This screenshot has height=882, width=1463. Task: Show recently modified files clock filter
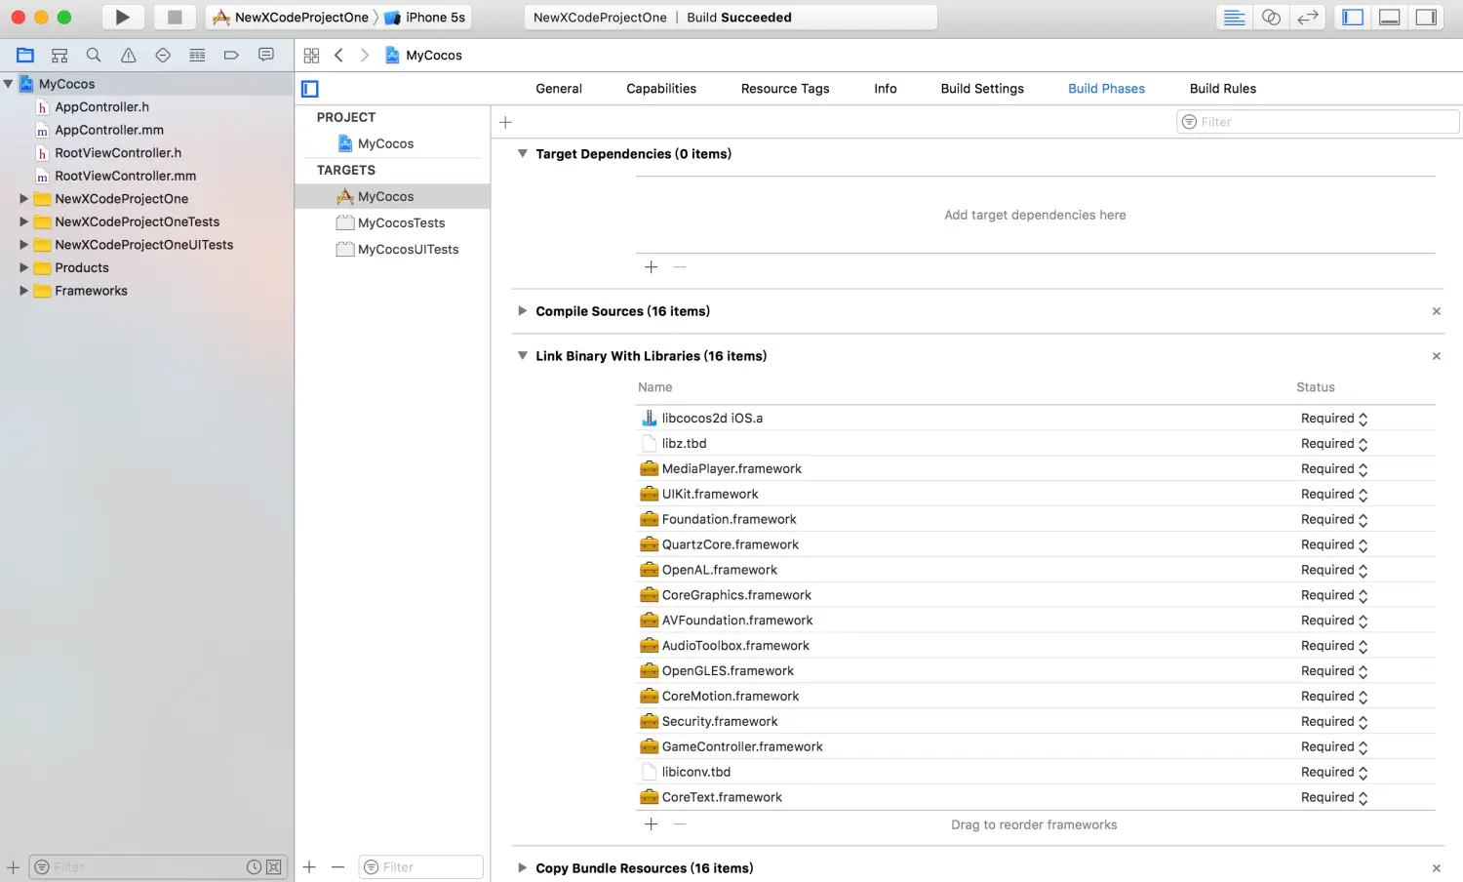[254, 867]
